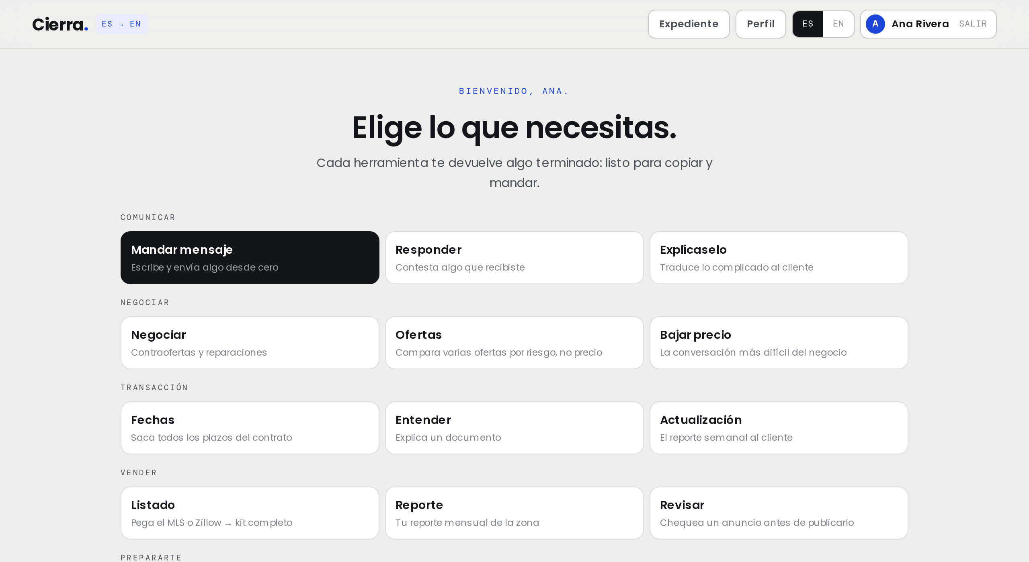1029x562 pixels.
Task: Open the Negociar tool card
Action: [x=250, y=343]
